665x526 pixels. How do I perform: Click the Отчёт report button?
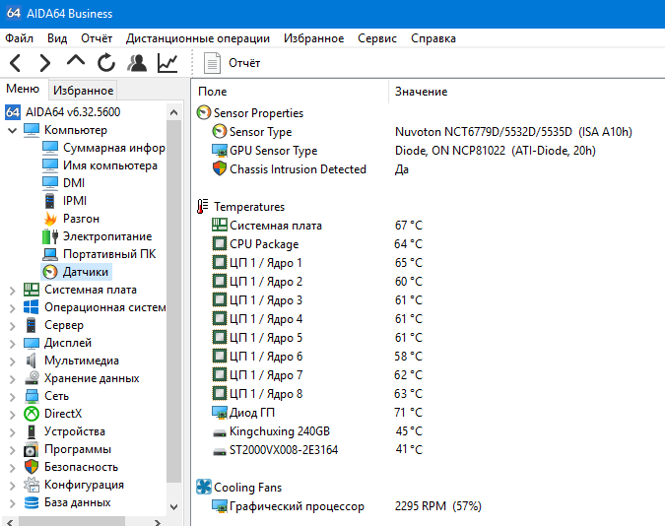point(232,63)
